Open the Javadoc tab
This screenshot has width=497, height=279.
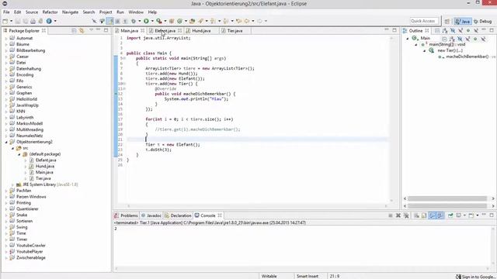point(151,215)
